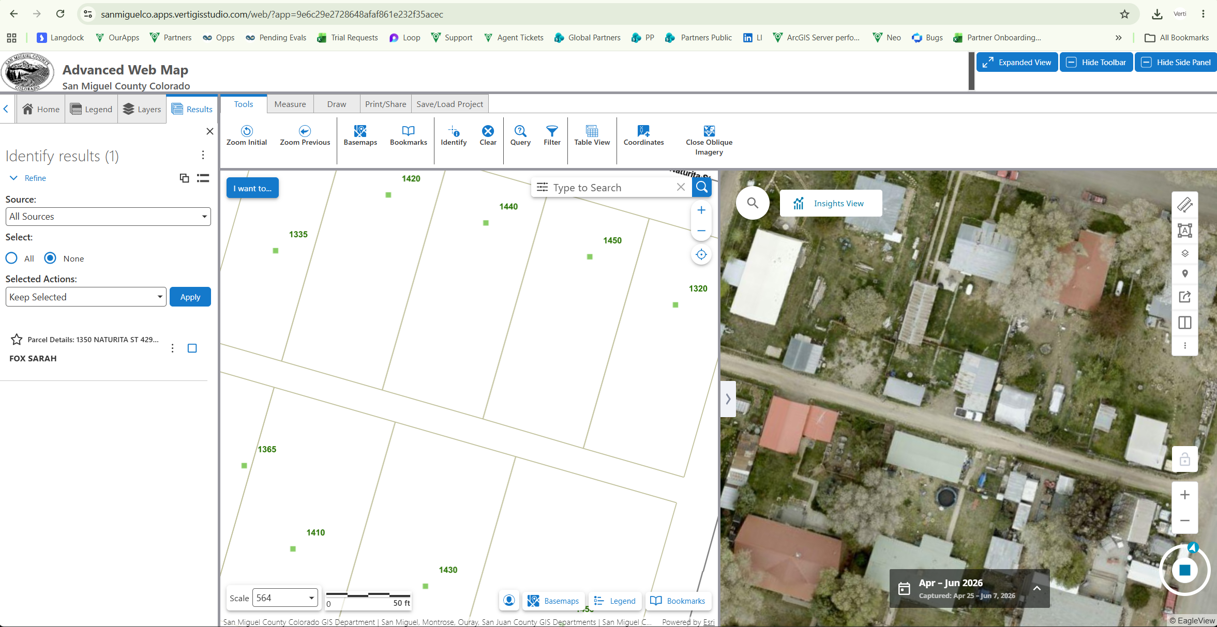Activate the Identify tool

[454, 136]
